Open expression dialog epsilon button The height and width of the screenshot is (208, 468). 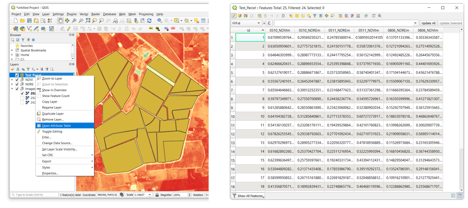[x=269, y=23]
